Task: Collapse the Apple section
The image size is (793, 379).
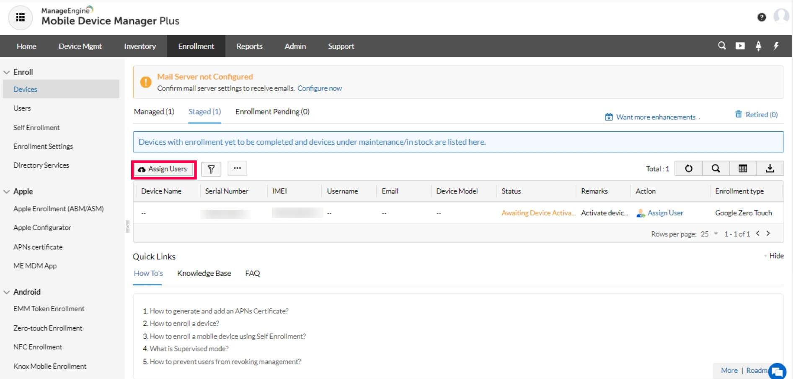Action: (7, 192)
